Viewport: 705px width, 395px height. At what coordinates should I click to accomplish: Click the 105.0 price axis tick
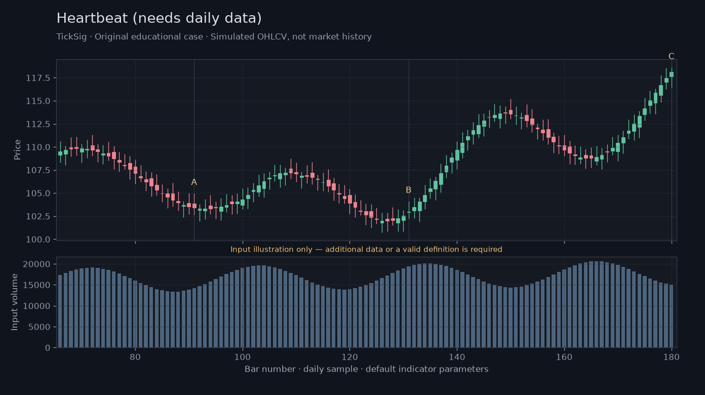point(38,193)
